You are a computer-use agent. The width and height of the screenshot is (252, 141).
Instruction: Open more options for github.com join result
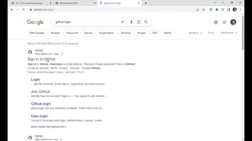(x=61, y=139)
